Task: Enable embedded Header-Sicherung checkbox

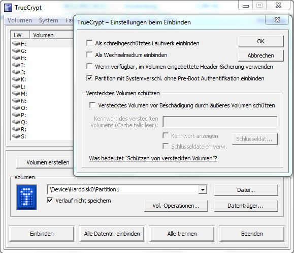Action: click(89, 66)
